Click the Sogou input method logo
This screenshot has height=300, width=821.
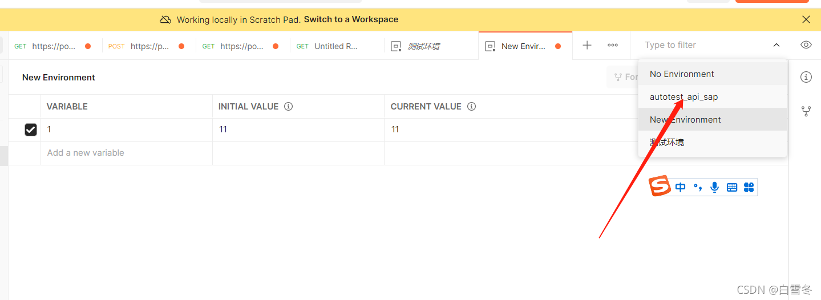[660, 187]
